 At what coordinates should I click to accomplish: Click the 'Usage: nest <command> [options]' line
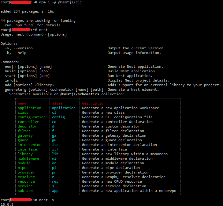34,35
